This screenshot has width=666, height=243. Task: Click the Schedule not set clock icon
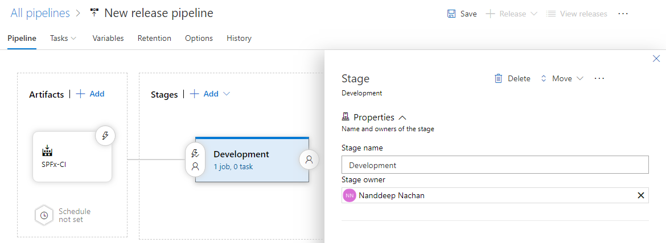pos(44,215)
